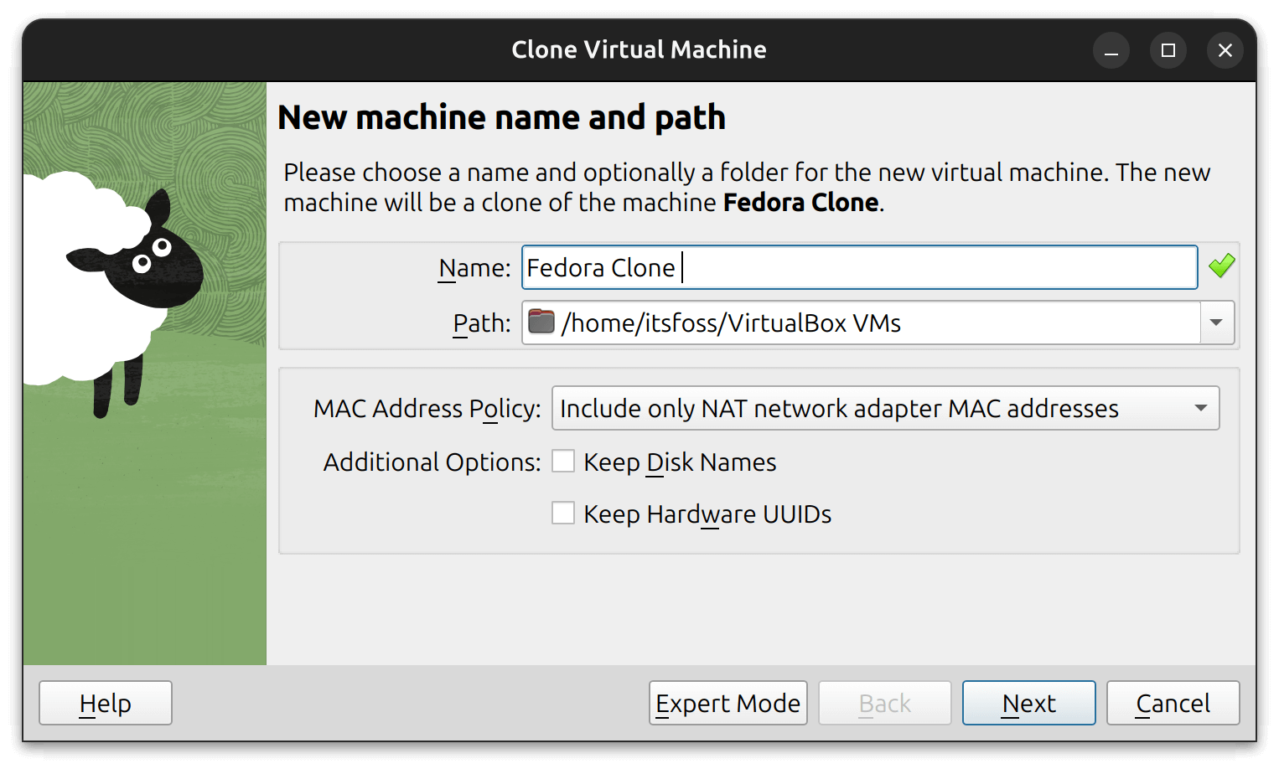The width and height of the screenshot is (1279, 769).
Task: Place cursor in the Name text field
Action: click(838, 267)
